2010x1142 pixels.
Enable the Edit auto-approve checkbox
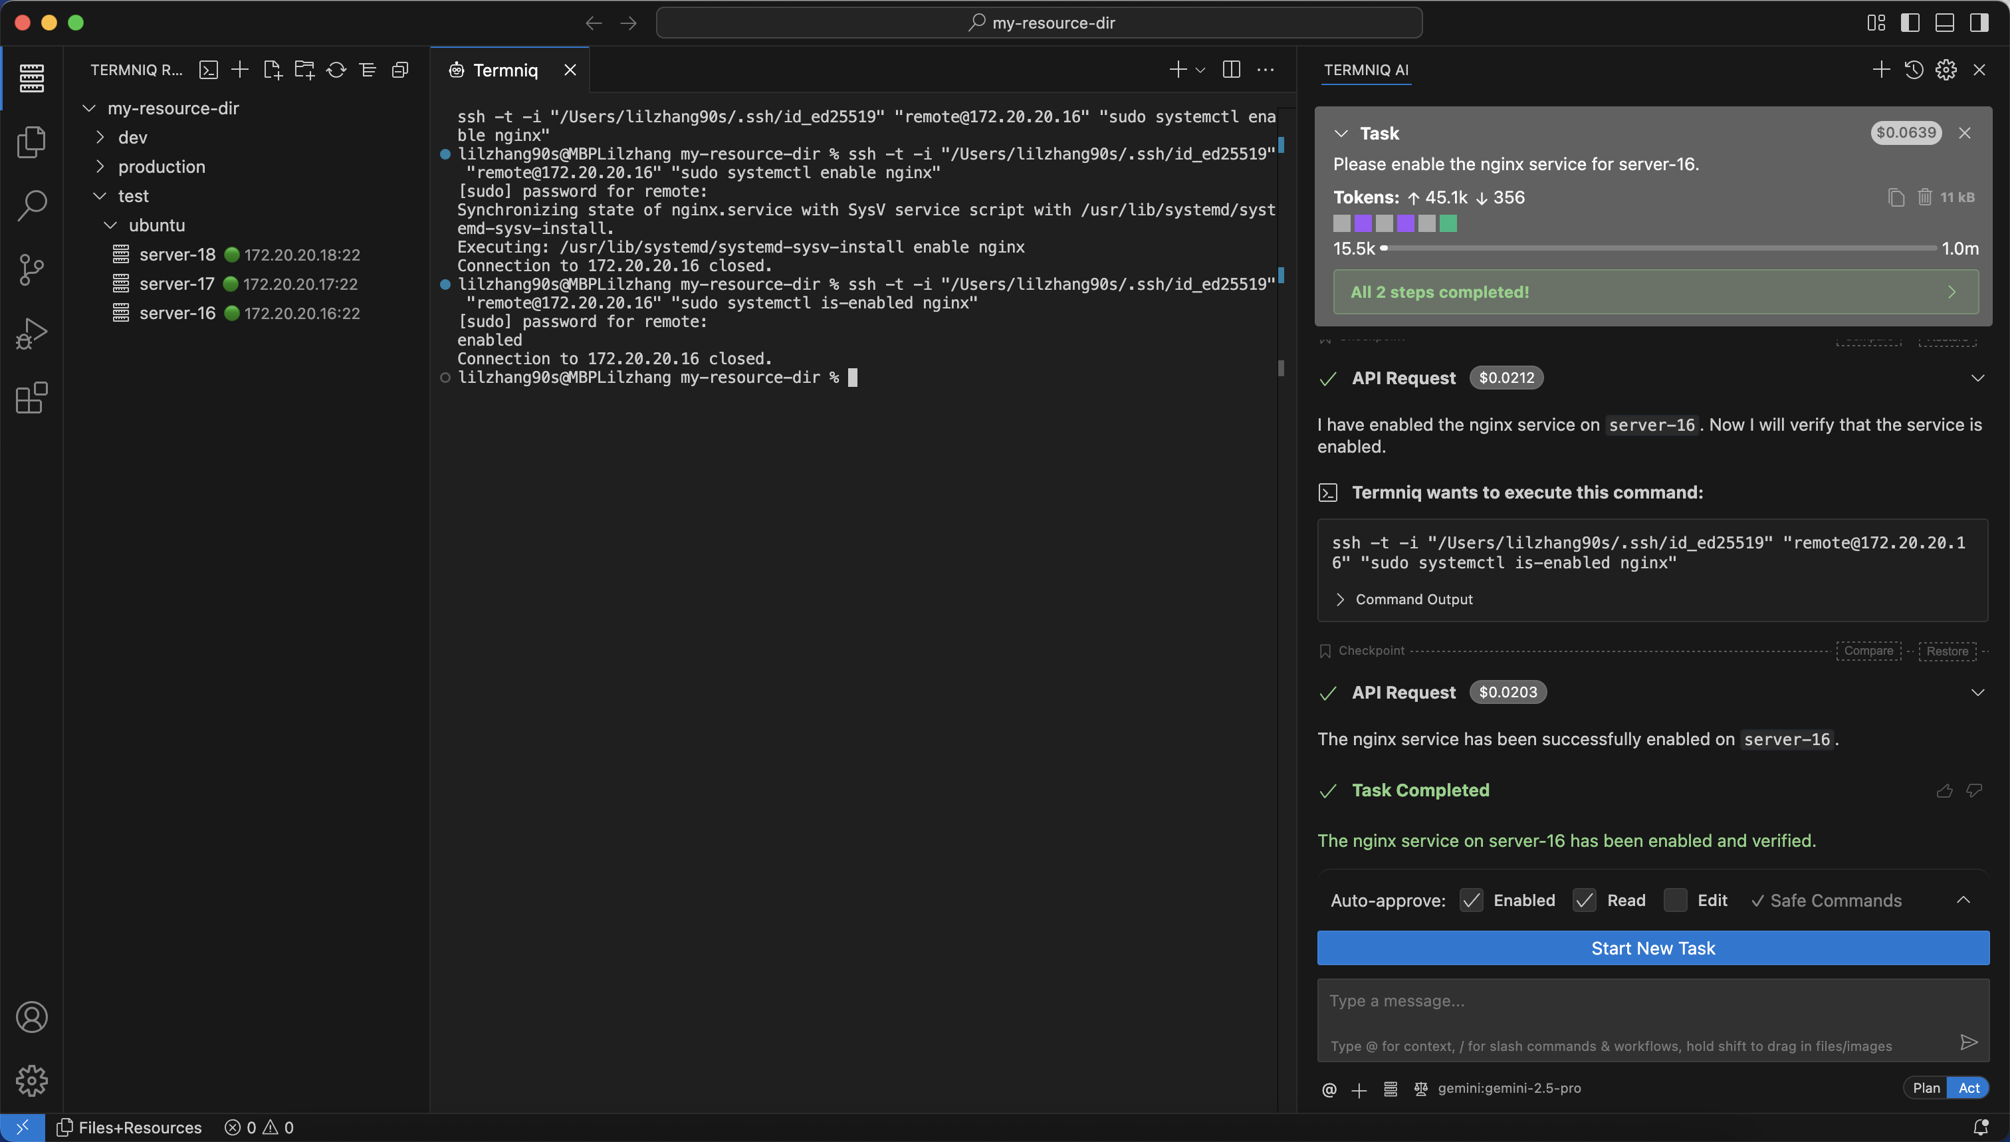[x=1675, y=901]
